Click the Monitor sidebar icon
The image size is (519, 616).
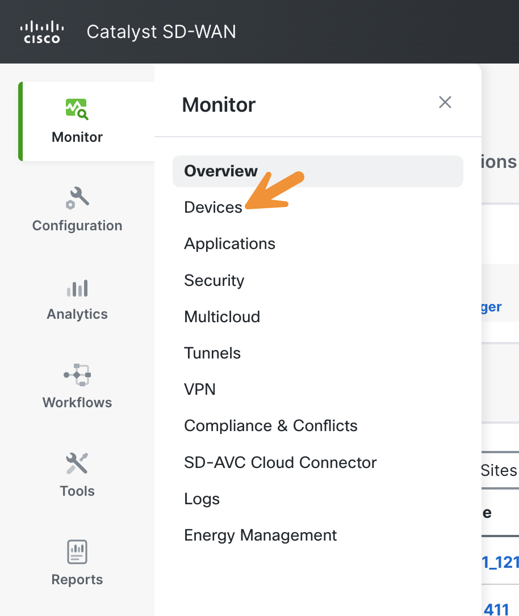tap(77, 109)
